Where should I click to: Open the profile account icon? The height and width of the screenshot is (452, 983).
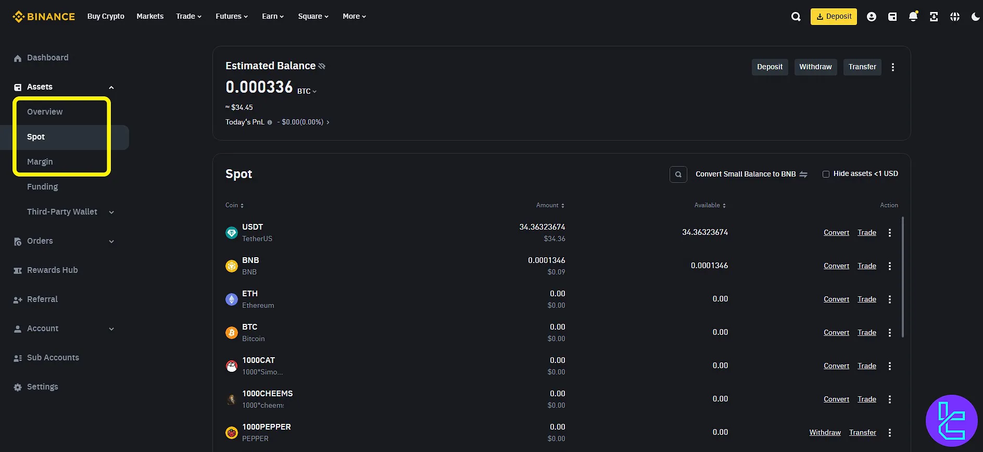coord(871,17)
